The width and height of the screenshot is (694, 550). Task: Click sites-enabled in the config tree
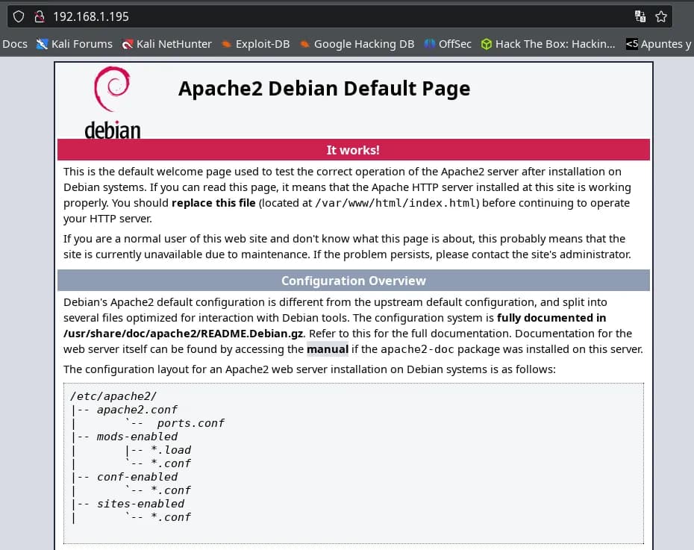coord(141,504)
